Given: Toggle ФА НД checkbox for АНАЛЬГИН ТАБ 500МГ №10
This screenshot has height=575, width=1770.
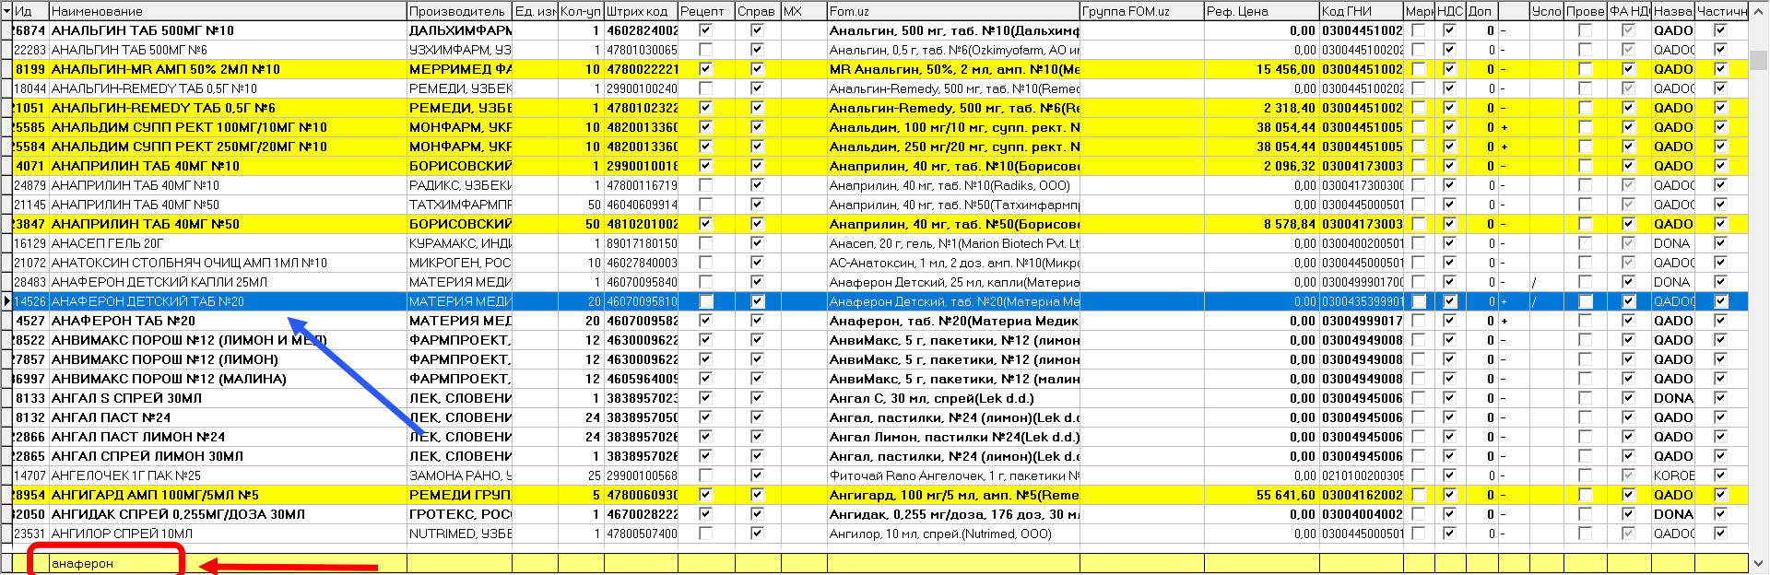Looking at the screenshot, I should [1629, 30].
